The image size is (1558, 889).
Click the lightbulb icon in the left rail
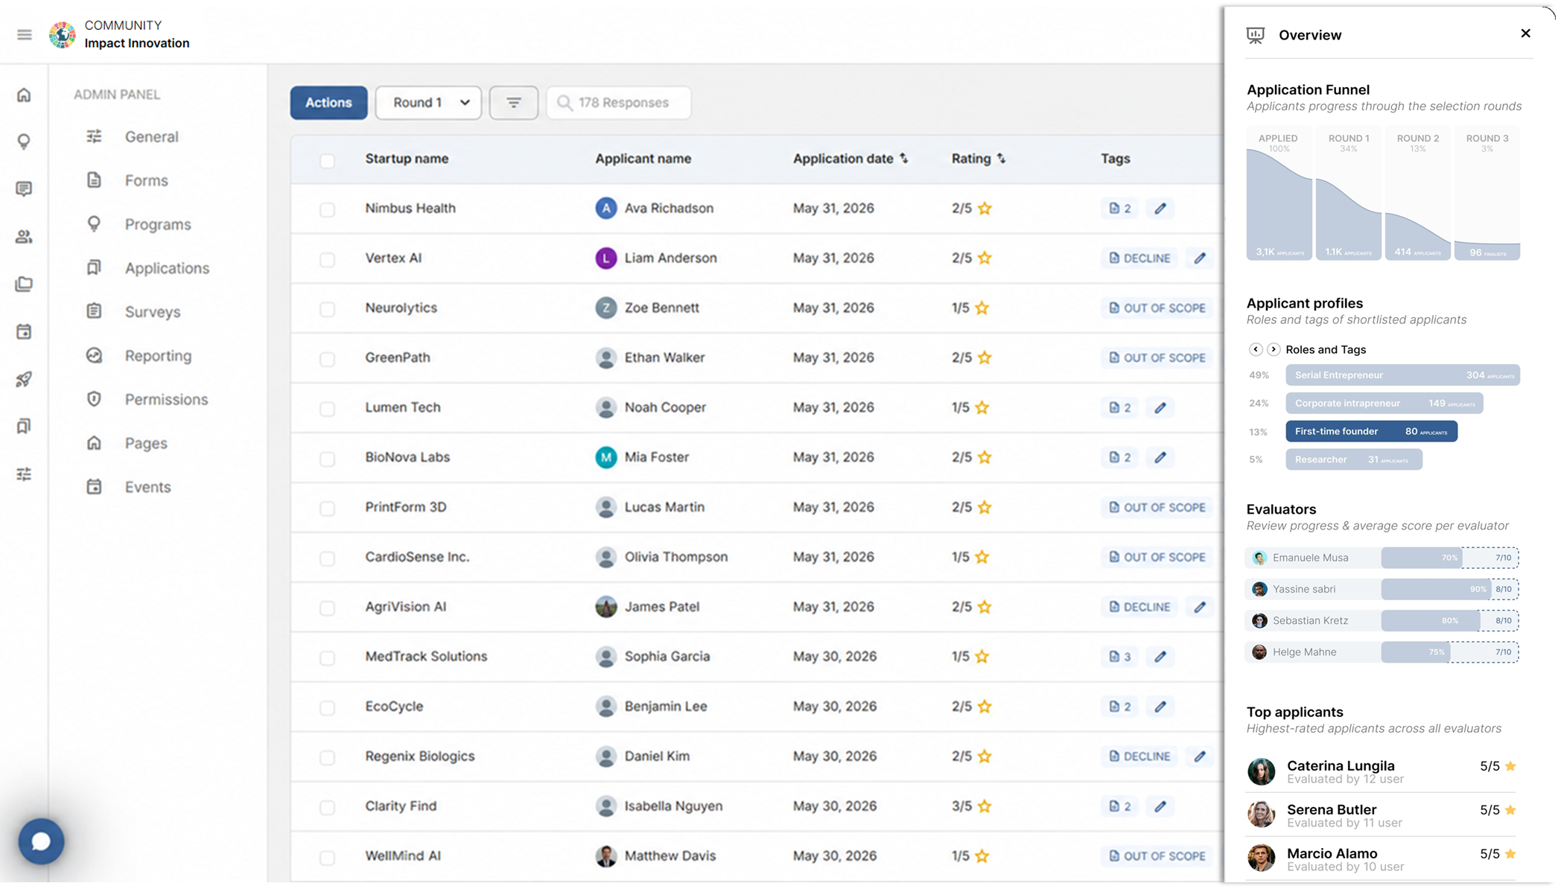tap(24, 141)
